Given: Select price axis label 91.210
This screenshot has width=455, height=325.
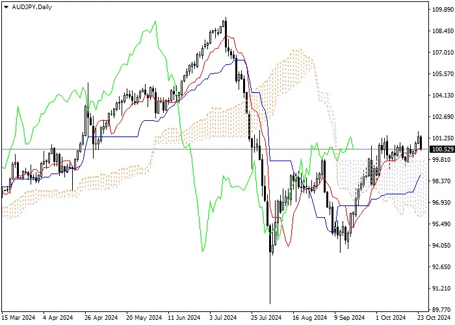Looking at the screenshot, I should tap(443, 289).
